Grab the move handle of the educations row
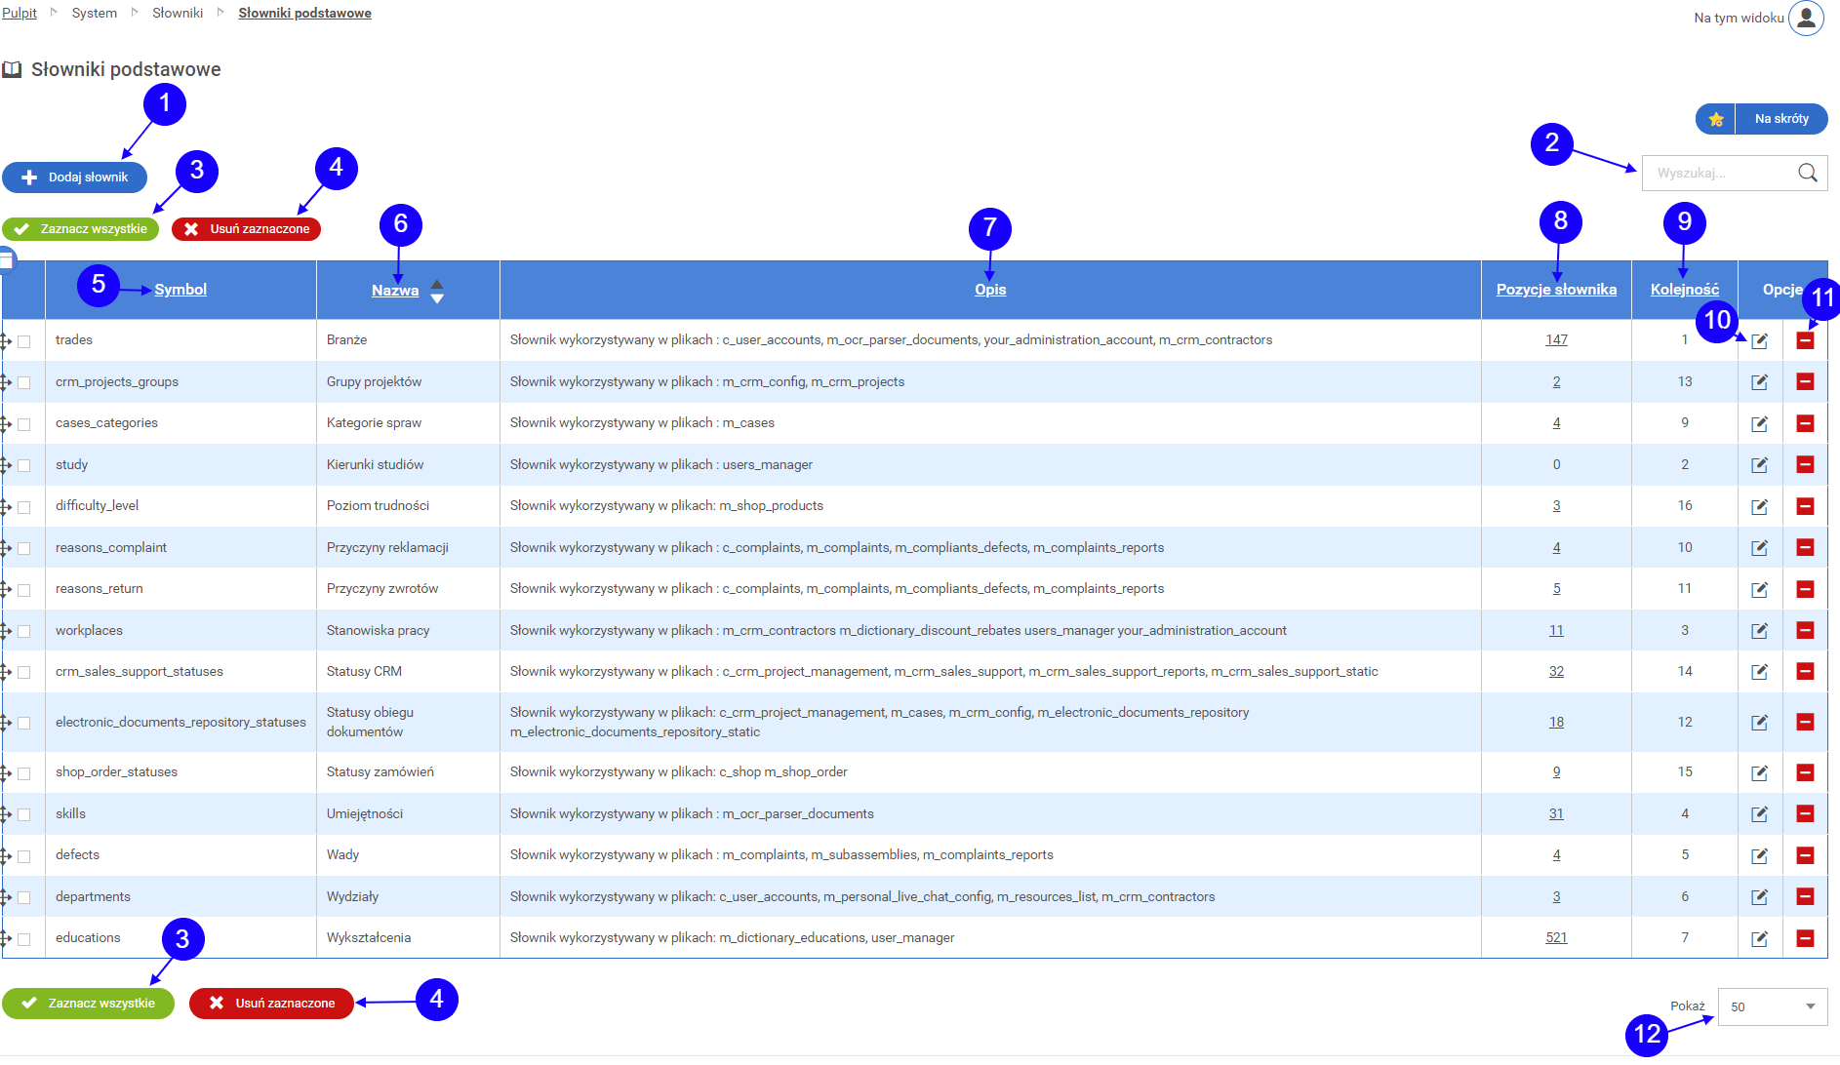This screenshot has height=1065, width=1840. (6, 939)
